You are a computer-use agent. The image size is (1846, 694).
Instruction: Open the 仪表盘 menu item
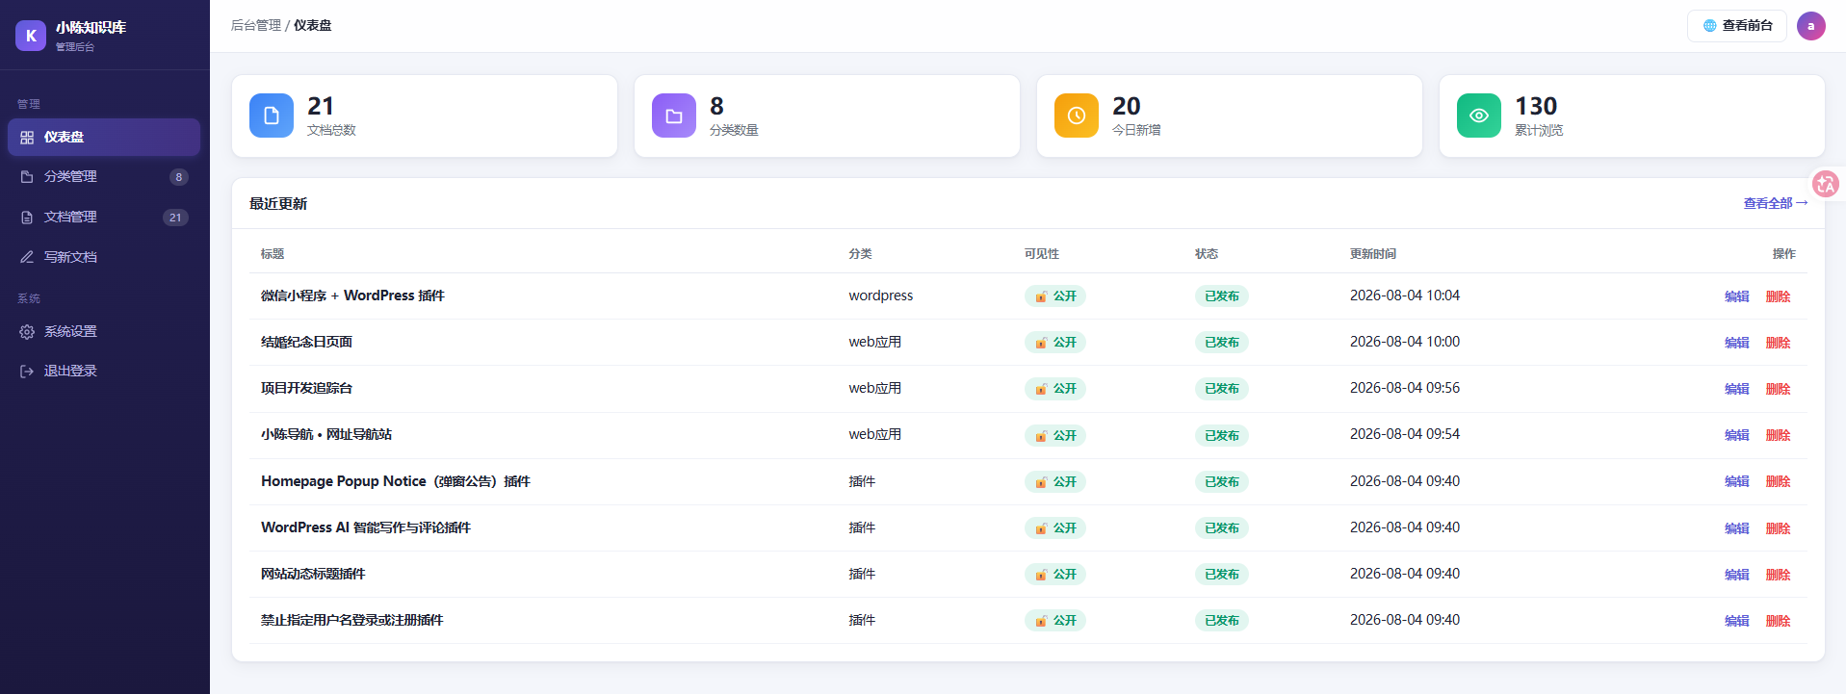(x=104, y=138)
